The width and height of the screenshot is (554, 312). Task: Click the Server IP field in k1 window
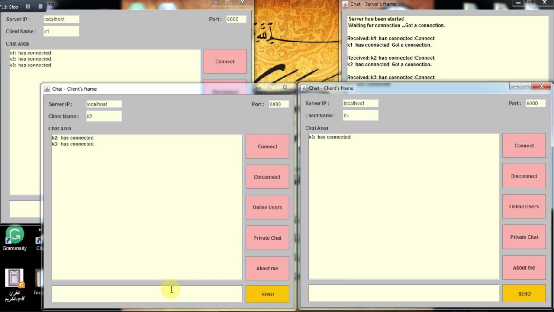click(61, 19)
